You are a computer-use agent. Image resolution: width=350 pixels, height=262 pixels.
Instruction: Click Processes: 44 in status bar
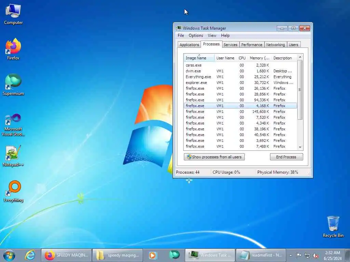tap(188, 172)
